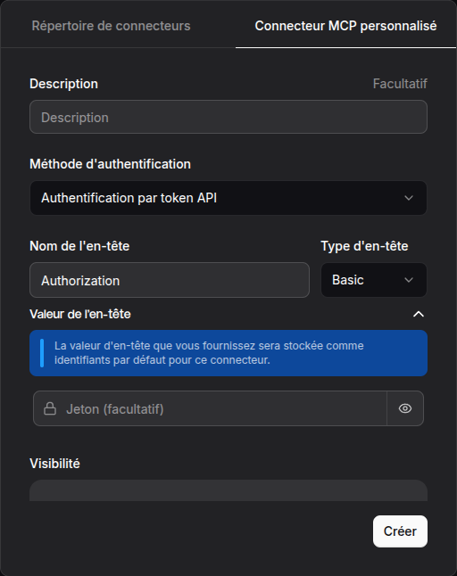The height and width of the screenshot is (576, 457).
Task: Click the Type d'en-tête label
Action: pos(364,246)
